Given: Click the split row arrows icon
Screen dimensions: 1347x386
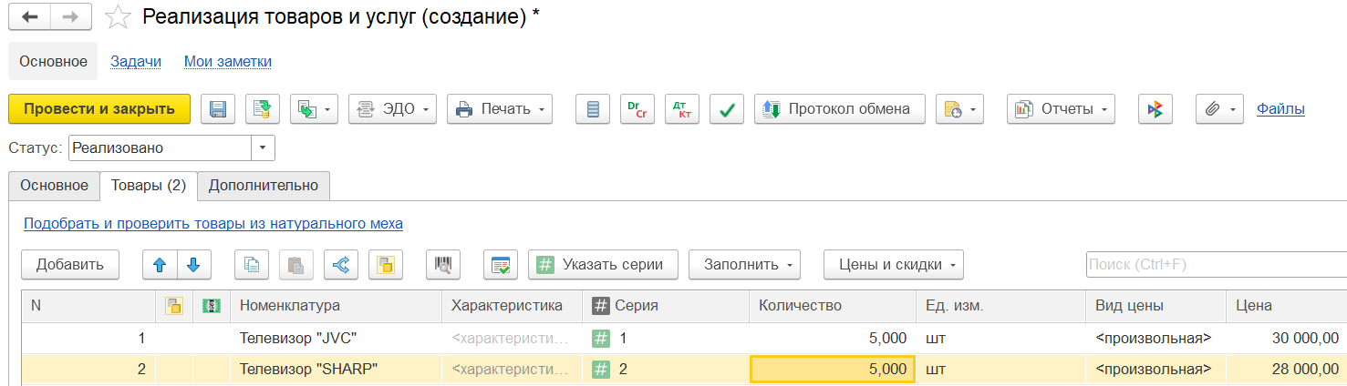Looking at the screenshot, I should (341, 265).
